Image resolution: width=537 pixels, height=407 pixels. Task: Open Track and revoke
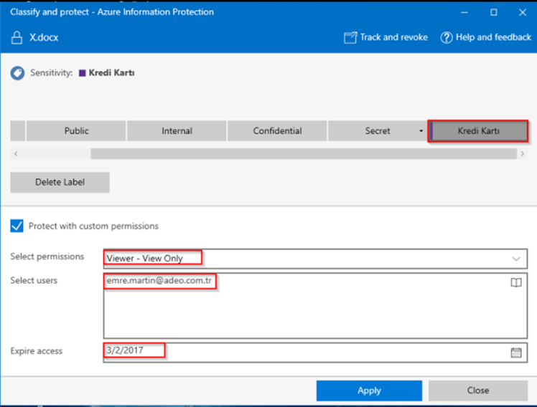click(x=386, y=37)
